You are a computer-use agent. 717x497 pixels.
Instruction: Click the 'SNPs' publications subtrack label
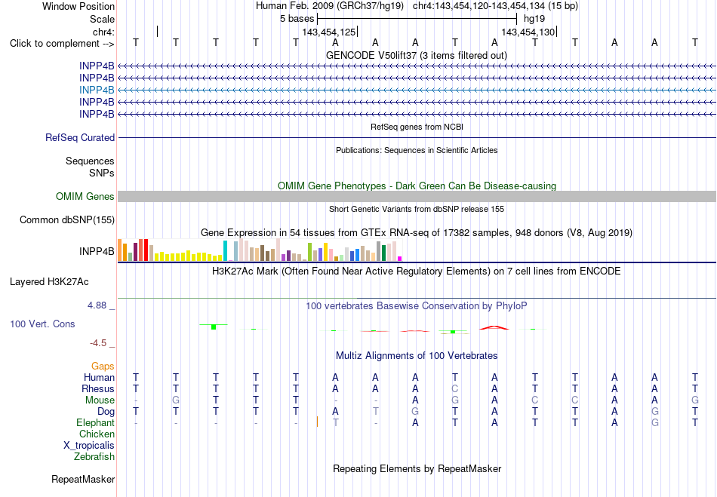pos(102,173)
